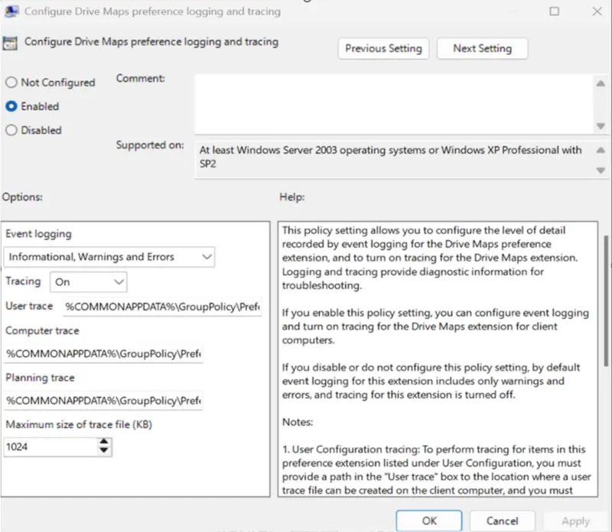Image resolution: width=612 pixels, height=532 pixels.
Task: Click OK to confirm the policy
Action: coord(429,521)
